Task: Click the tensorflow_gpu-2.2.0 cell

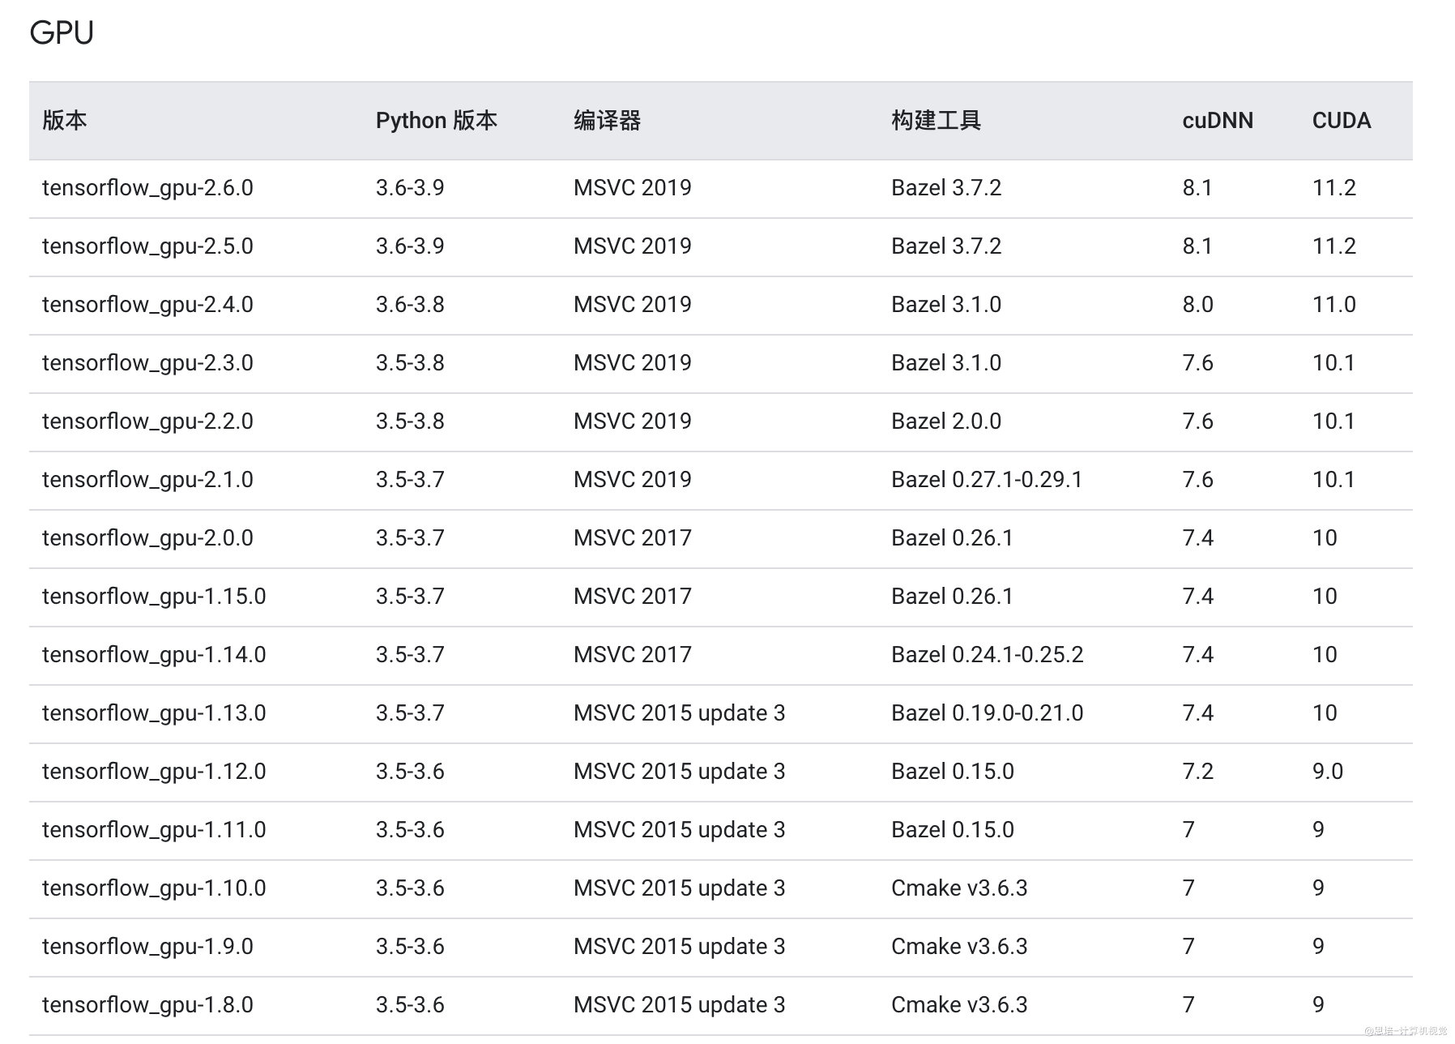Action: [147, 421]
